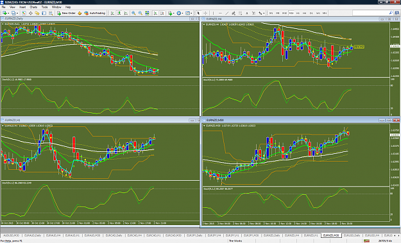Open the Market Watch panel icon
The image size is (401, 243).
tap(24, 13)
